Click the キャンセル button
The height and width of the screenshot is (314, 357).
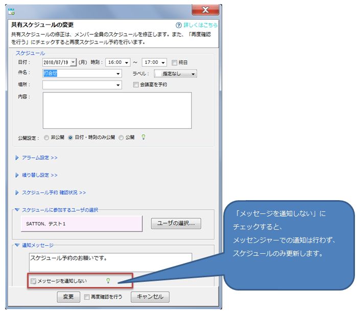(150, 297)
